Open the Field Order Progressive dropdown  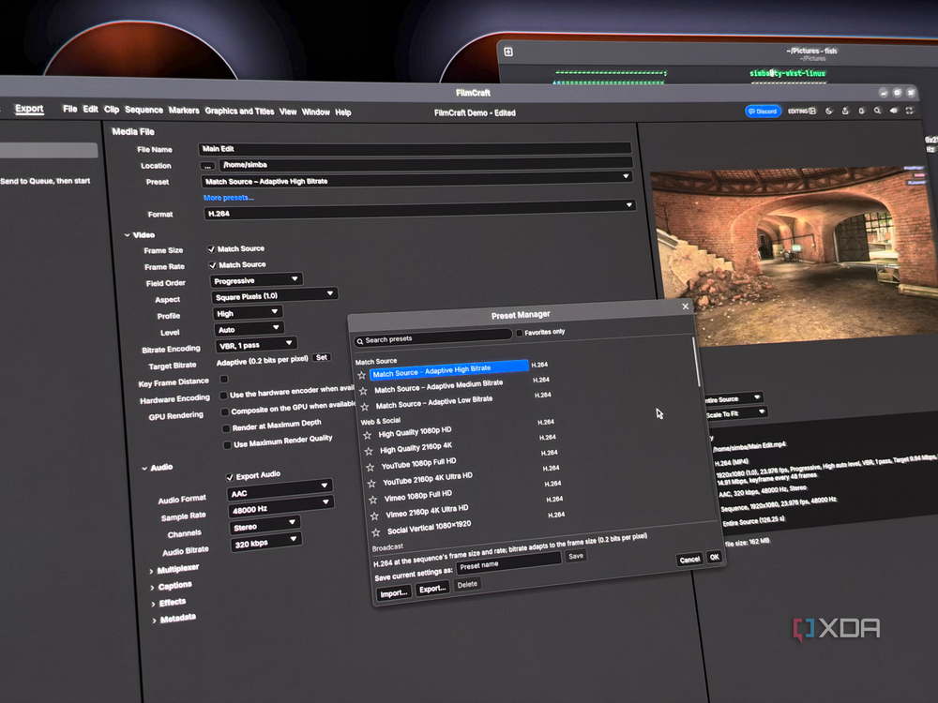pyautogui.click(x=256, y=279)
